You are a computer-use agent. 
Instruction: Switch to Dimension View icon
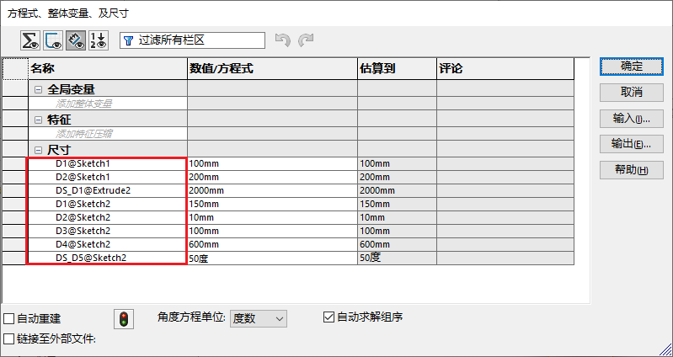pyautogui.click(x=76, y=40)
